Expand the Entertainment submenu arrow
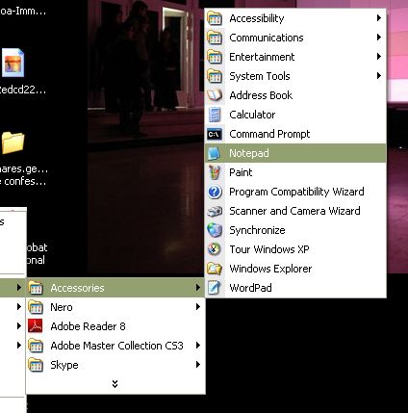 379,57
